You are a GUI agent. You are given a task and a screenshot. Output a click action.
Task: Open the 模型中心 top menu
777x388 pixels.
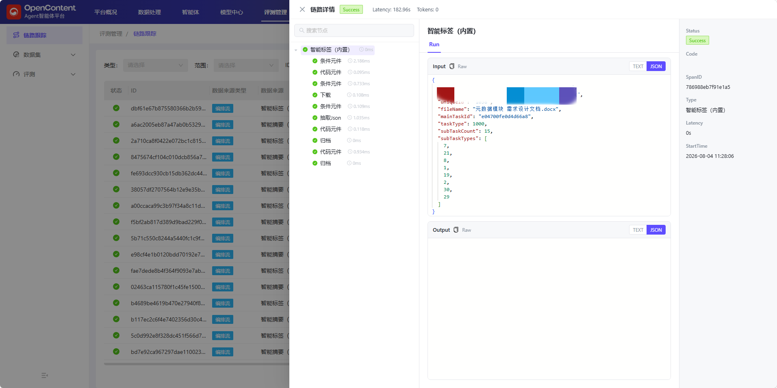pyautogui.click(x=232, y=12)
